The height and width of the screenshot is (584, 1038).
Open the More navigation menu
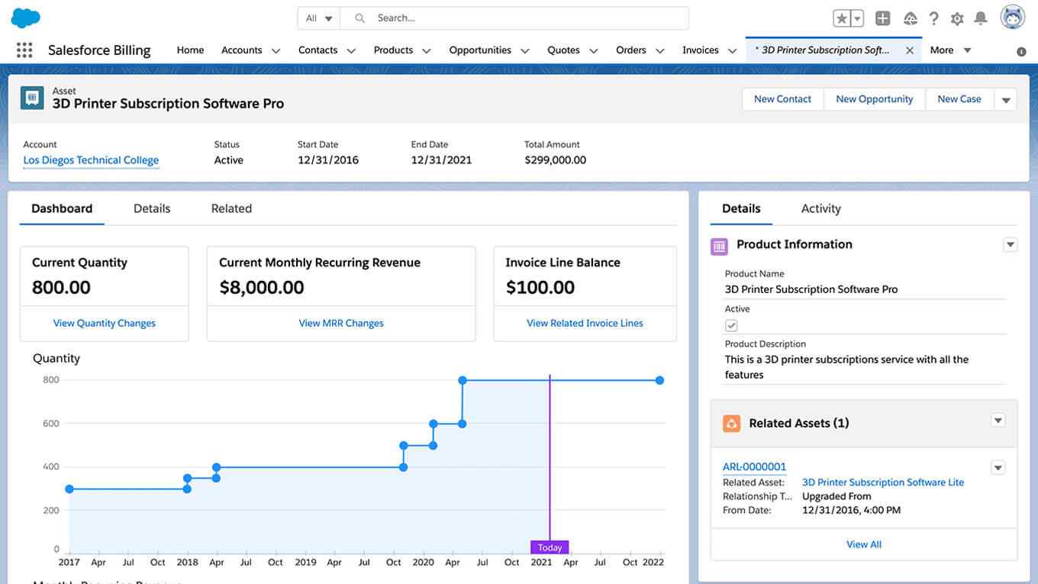950,50
